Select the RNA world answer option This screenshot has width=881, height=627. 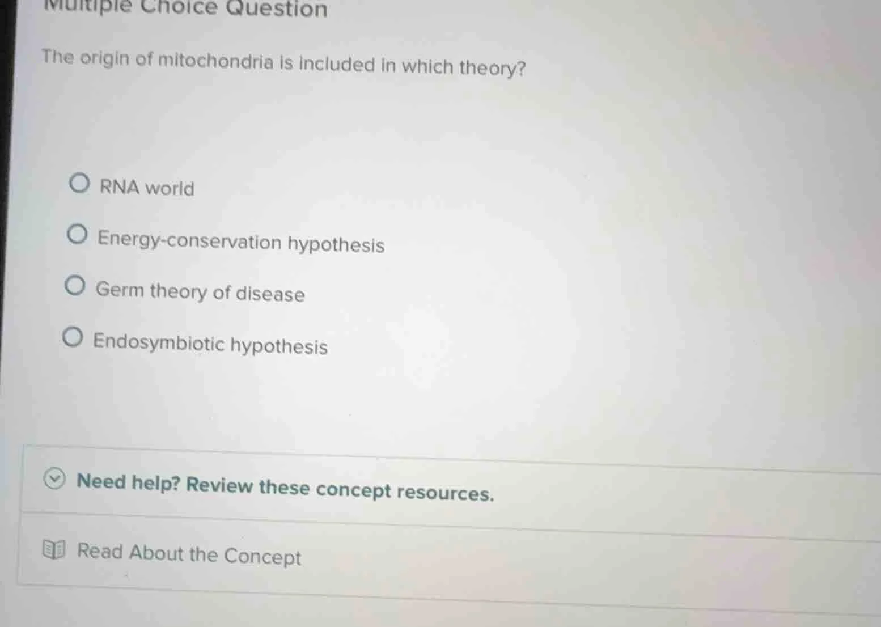[x=146, y=188]
